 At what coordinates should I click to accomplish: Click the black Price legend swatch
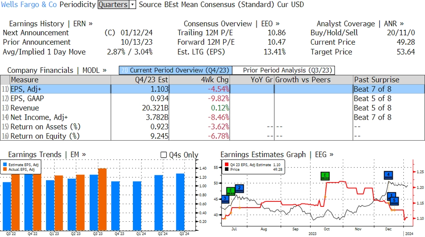227,170
